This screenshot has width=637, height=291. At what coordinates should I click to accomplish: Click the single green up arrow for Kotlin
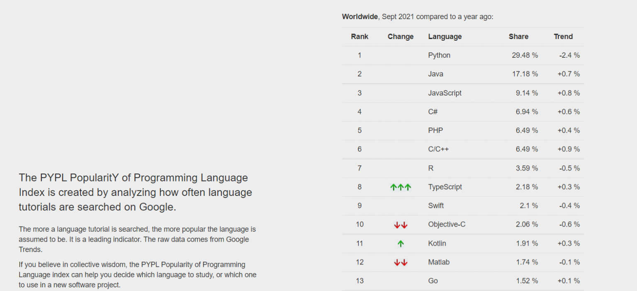coord(400,243)
